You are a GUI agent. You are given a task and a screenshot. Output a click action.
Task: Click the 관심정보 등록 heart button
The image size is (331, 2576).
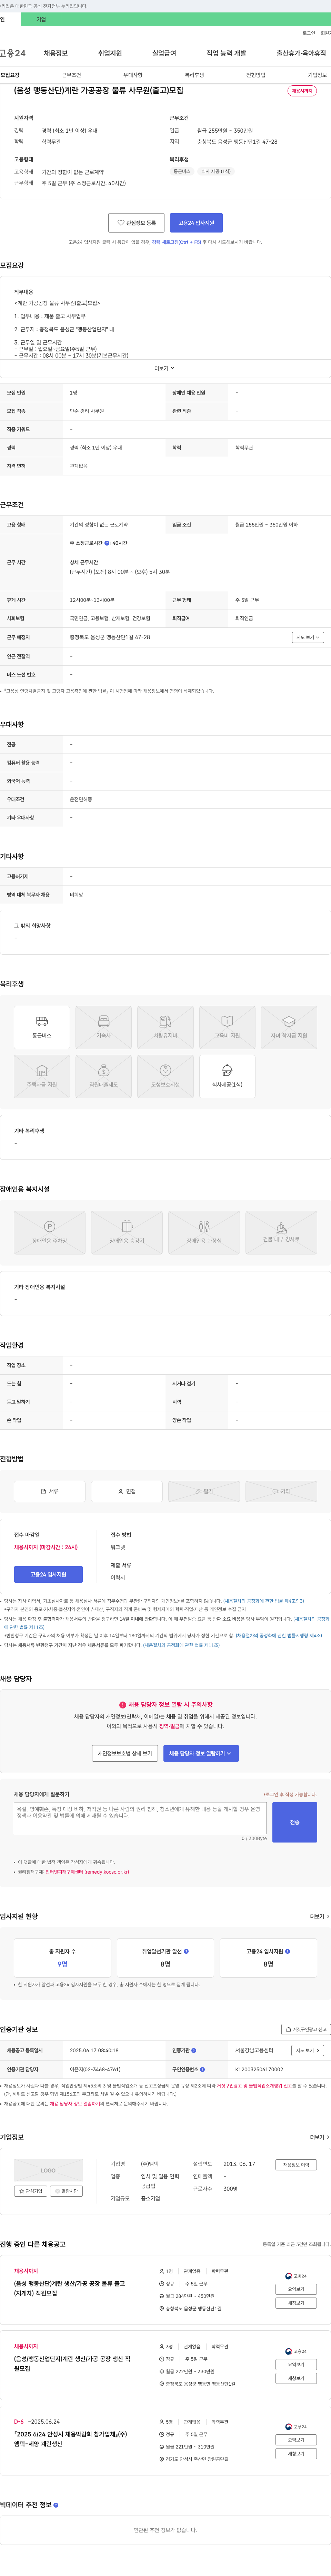137,223
